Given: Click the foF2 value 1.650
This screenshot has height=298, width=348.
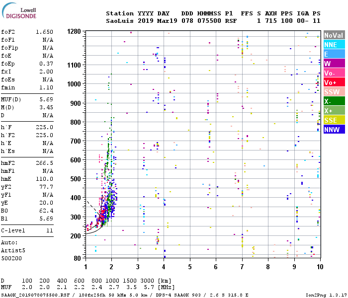Looking at the screenshot, I should pos(44,32).
